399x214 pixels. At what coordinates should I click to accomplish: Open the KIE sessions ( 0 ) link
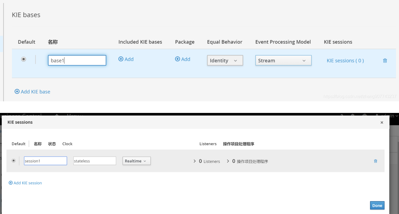tap(345, 60)
